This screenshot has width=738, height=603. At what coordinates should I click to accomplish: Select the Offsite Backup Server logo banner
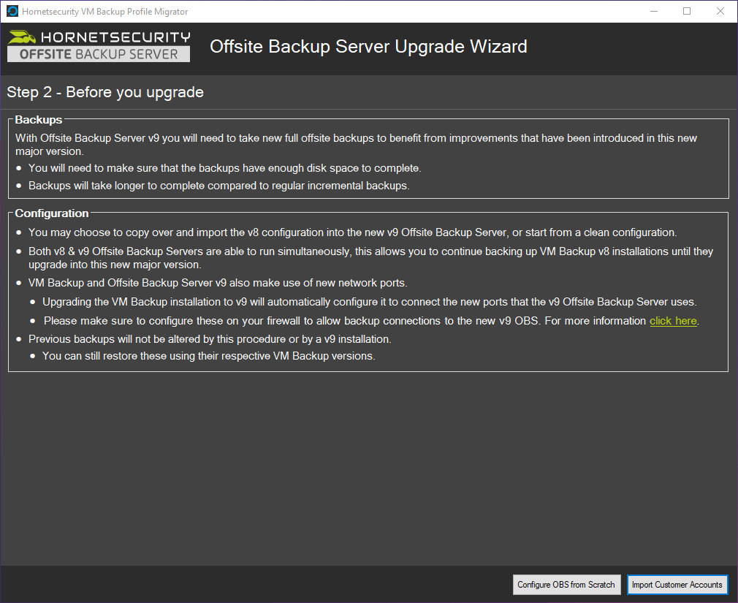click(x=98, y=46)
